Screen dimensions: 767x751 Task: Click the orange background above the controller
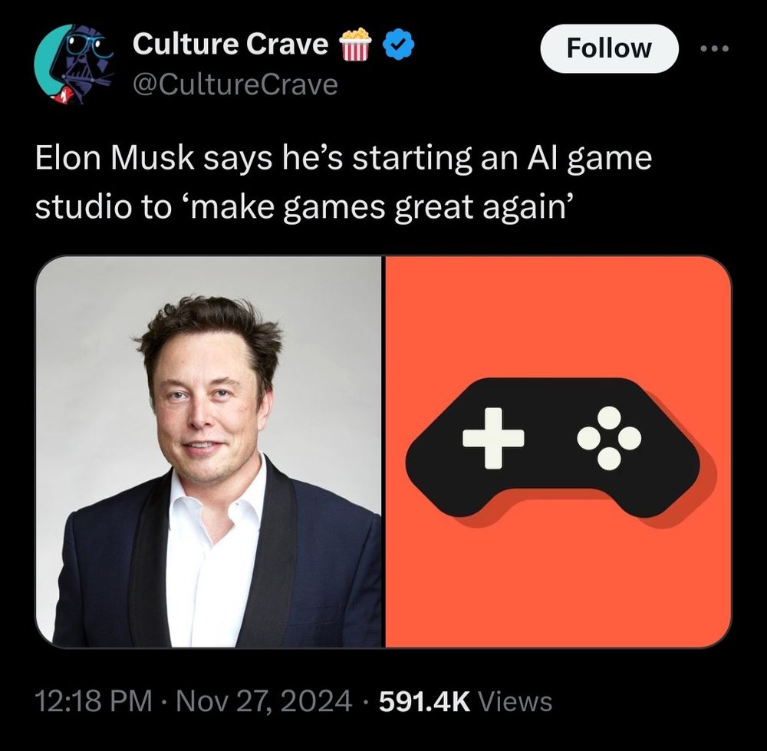coord(558,313)
